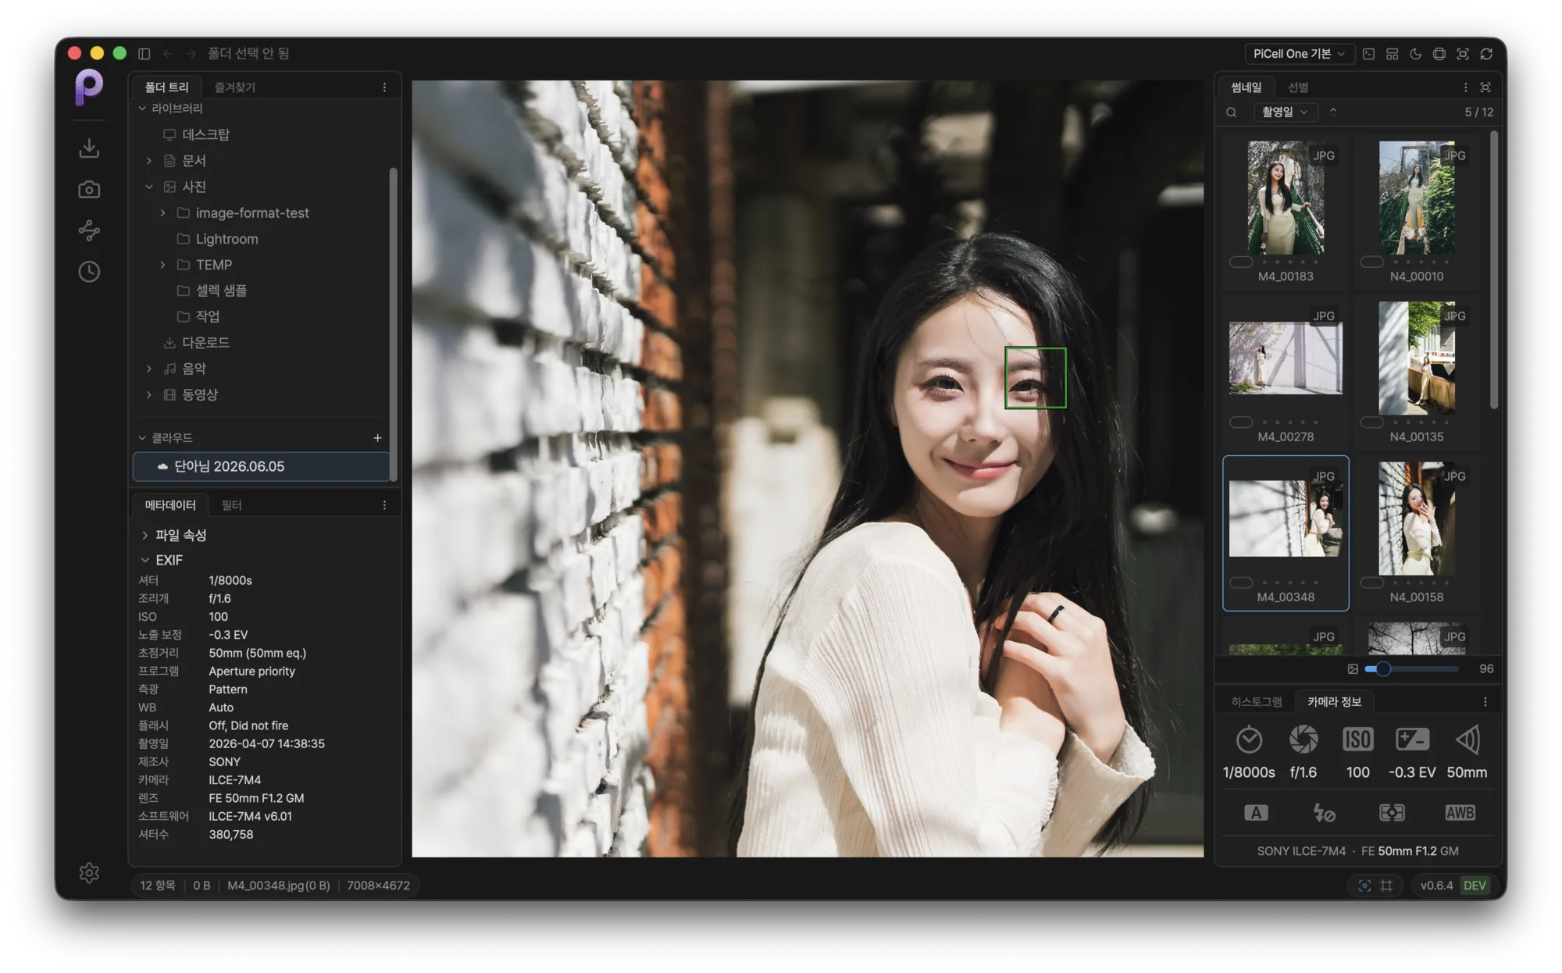Select the 카메라 정보 tab
The height and width of the screenshot is (973, 1562).
(x=1334, y=702)
